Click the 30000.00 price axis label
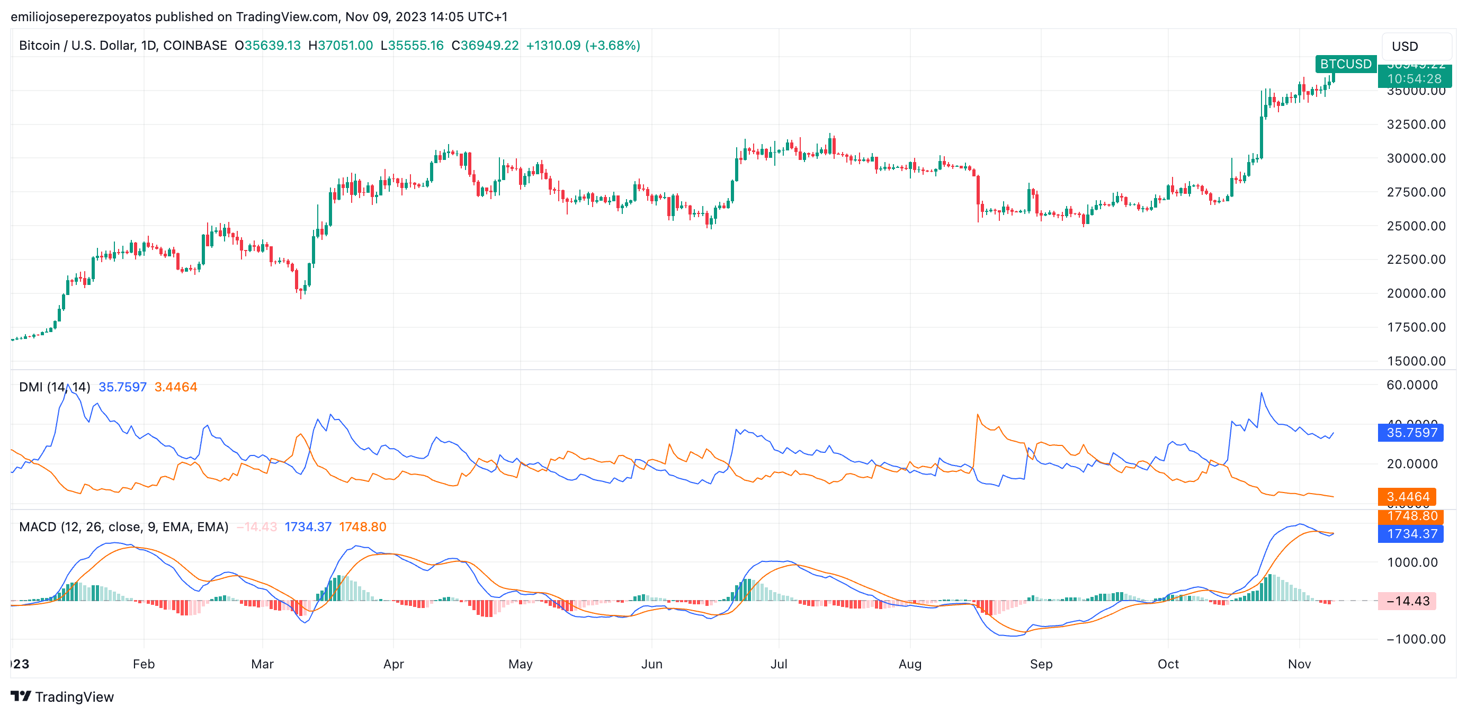The height and width of the screenshot is (715, 1467). point(1416,158)
